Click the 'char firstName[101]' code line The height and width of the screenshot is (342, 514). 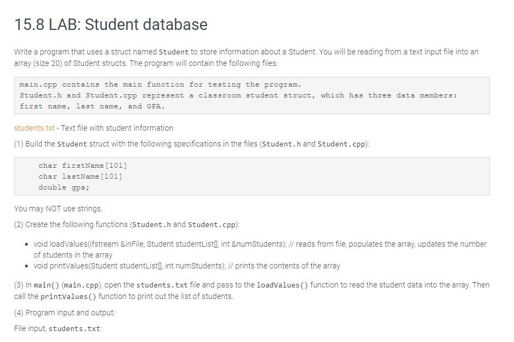[83, 166]
